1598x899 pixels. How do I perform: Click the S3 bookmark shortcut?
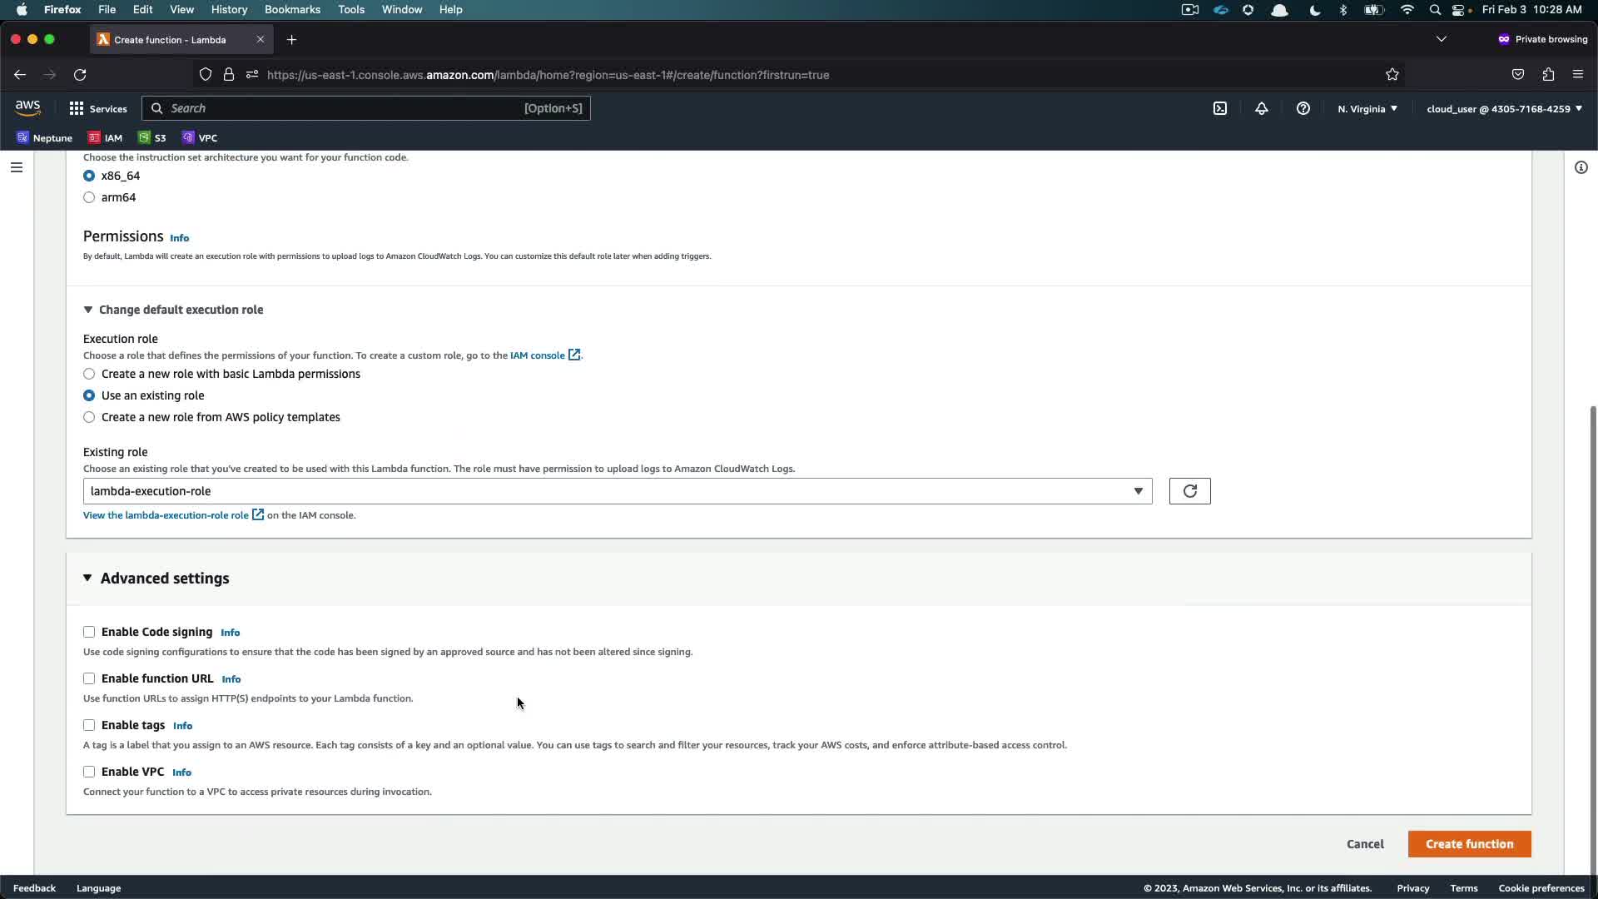click(152, 137)
